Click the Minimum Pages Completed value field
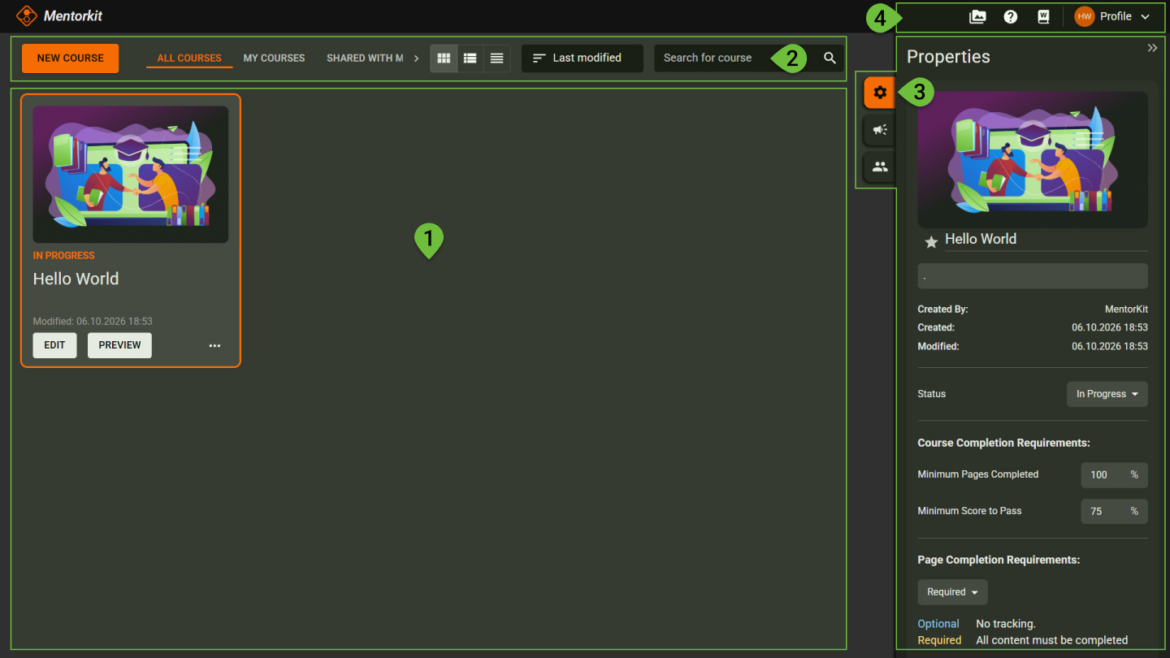 [1114, 474]
